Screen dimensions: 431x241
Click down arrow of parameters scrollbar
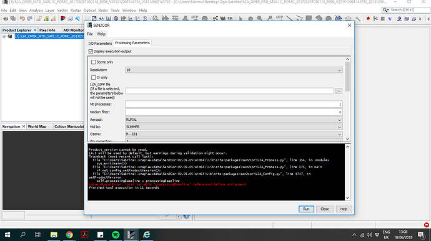(347, 139)
